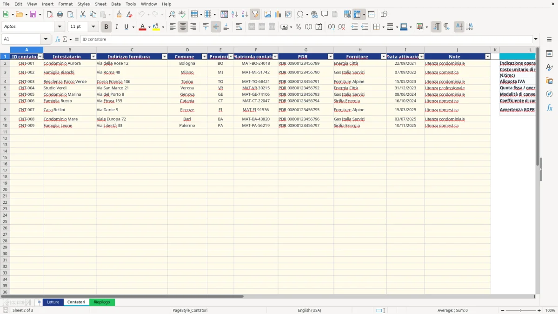Click the Copy icon
Viewport: 558px width, 314px height.
point(93,14)
